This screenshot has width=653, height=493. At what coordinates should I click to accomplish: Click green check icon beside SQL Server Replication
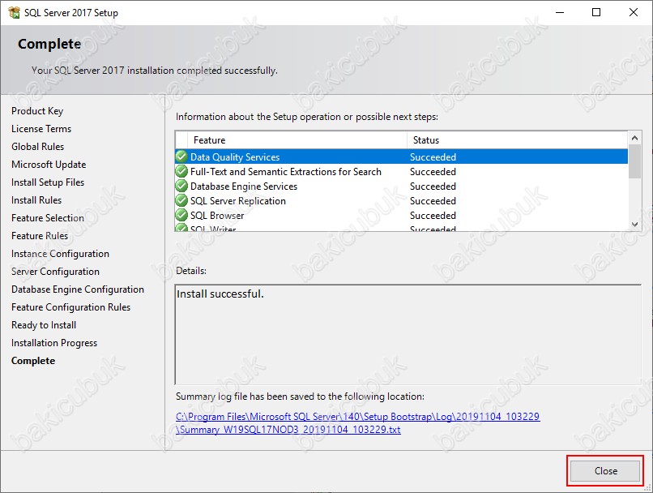(181, 200)
